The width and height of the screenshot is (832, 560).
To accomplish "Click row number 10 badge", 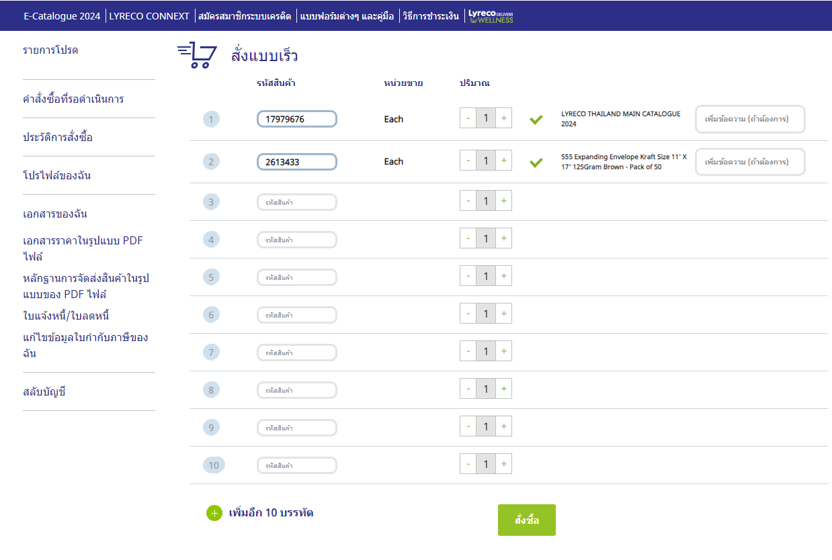I will [214, 465].
